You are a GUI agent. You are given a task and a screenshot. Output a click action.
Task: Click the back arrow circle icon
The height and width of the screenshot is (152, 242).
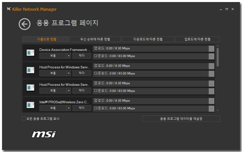pos(25,24)
